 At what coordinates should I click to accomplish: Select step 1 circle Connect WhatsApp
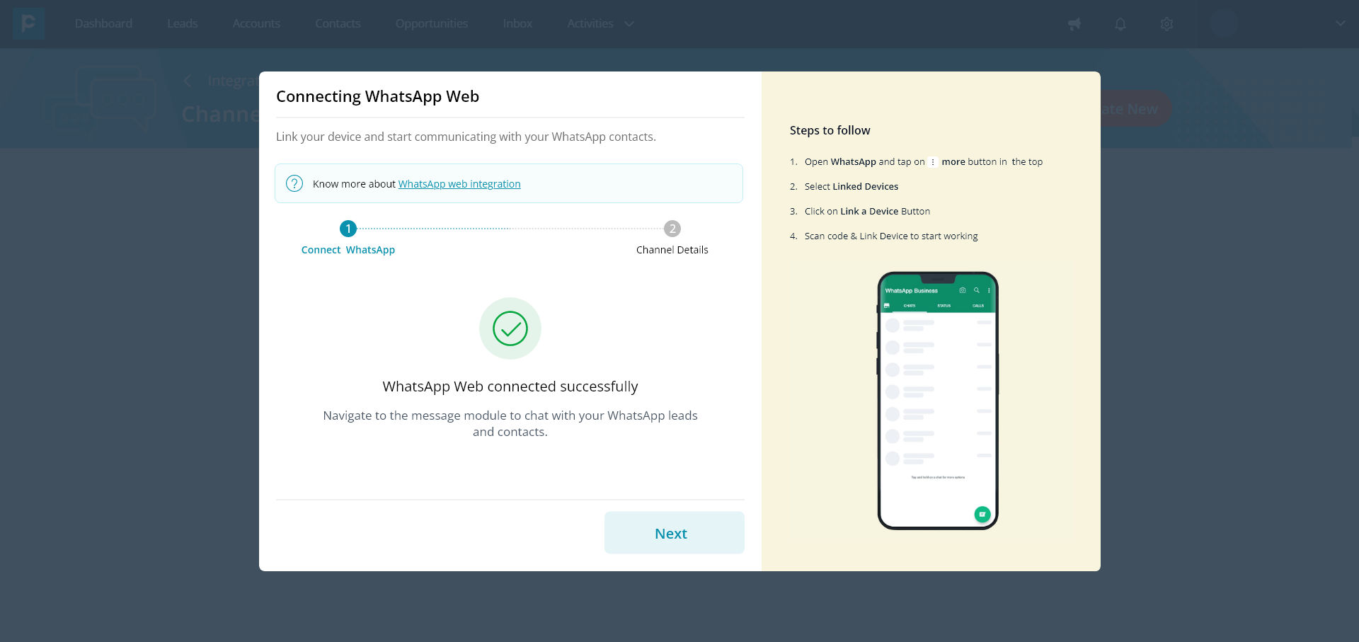348,229
